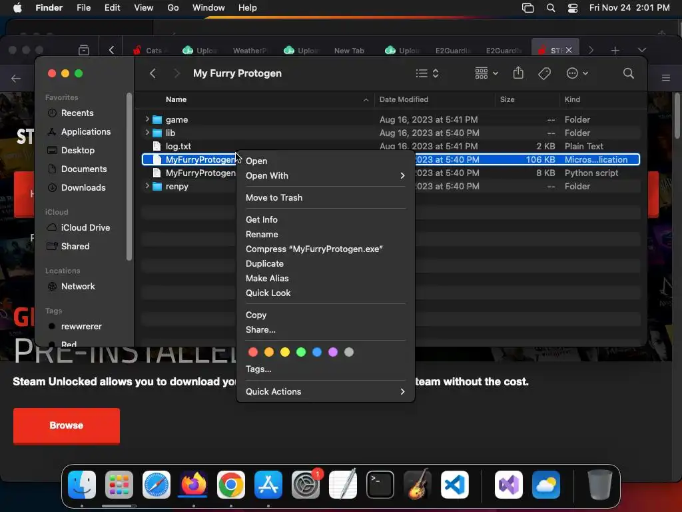Sort by the Date Modified column header
This screenshot has height=512, width=682.
tap(404, 99)
